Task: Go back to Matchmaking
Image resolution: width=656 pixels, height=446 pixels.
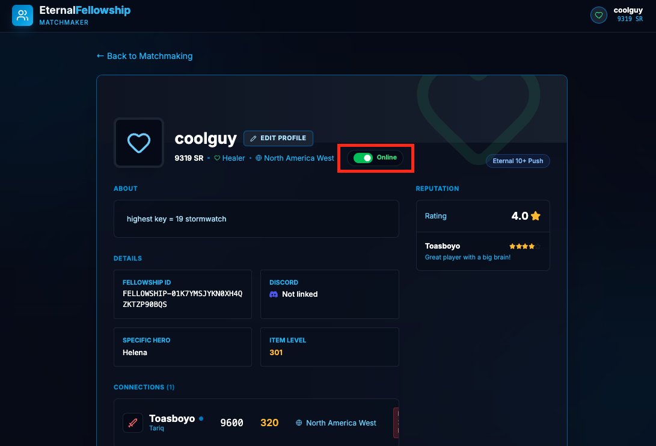Action: 145,56
